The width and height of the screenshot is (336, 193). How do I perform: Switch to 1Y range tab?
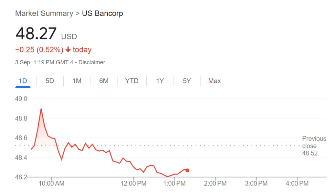[160, 81]
